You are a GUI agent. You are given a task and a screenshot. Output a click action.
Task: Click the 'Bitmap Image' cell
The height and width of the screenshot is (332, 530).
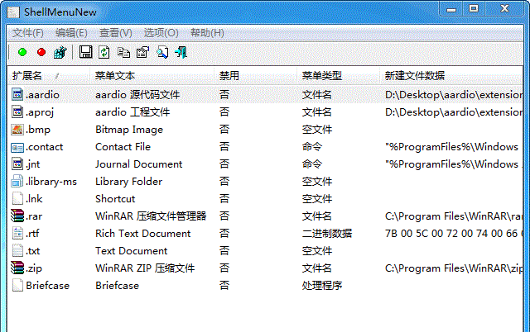(129, 130)
